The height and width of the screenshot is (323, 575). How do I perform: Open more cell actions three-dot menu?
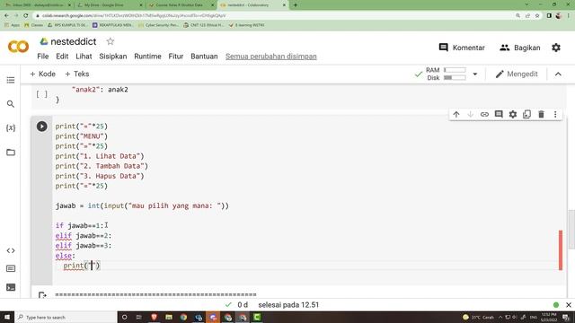point(555,114)
